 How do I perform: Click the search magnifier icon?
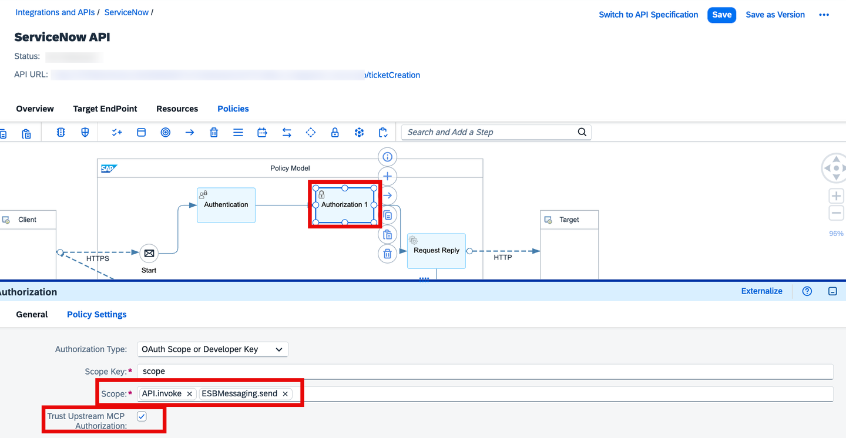[x=582, y=132]
